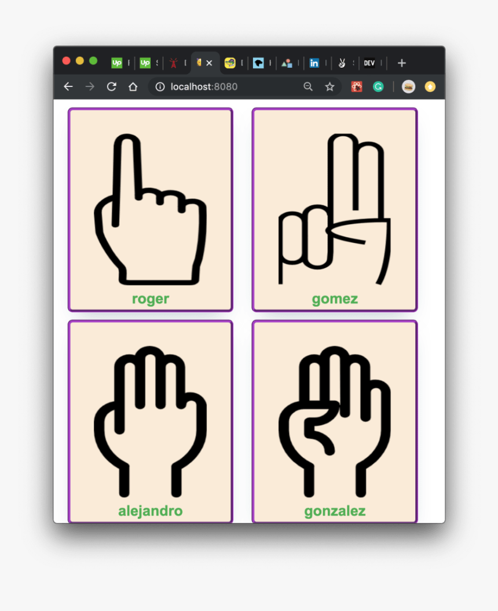Click the Grammarly extension icon

tap(378, 87)
